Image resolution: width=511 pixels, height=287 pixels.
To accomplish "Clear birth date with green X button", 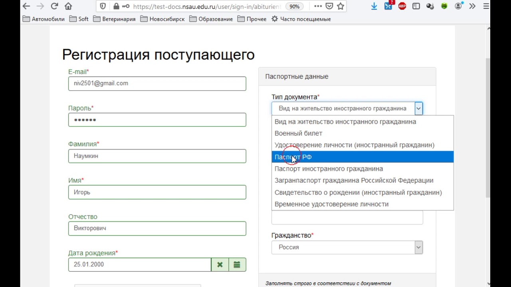I will [220, 265].
